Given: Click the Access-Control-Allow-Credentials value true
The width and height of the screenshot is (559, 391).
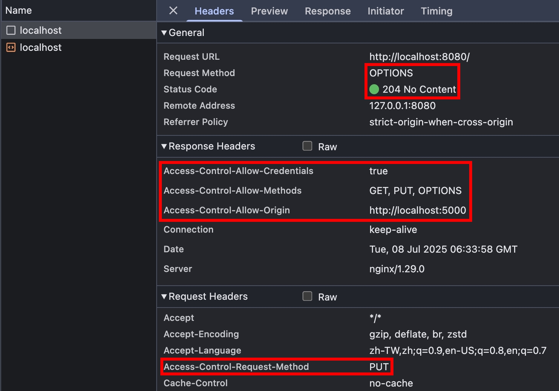Looking at the screenshot, I should [x=378, y=171].
